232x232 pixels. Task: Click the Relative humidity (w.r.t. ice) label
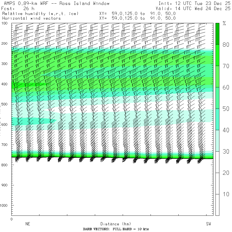[40, 13]
